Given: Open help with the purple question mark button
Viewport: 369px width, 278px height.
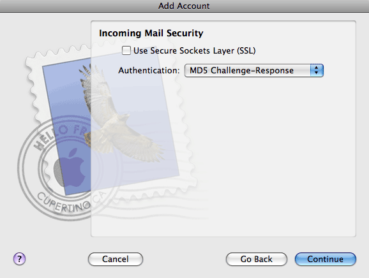Looking at the screenshot, I should point(19,259).
